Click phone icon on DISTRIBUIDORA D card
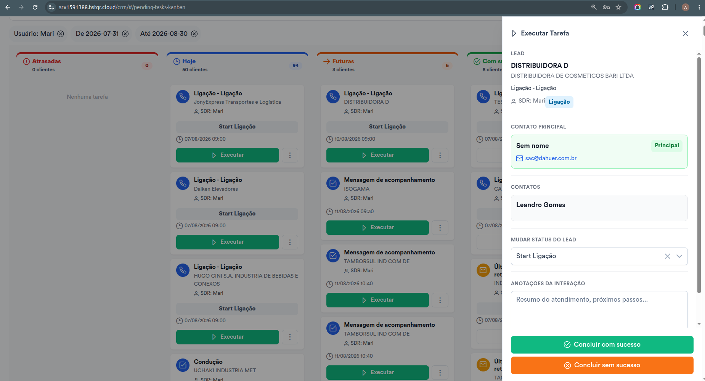The height and width of the screenshot is (381, 705). point(333,96)
